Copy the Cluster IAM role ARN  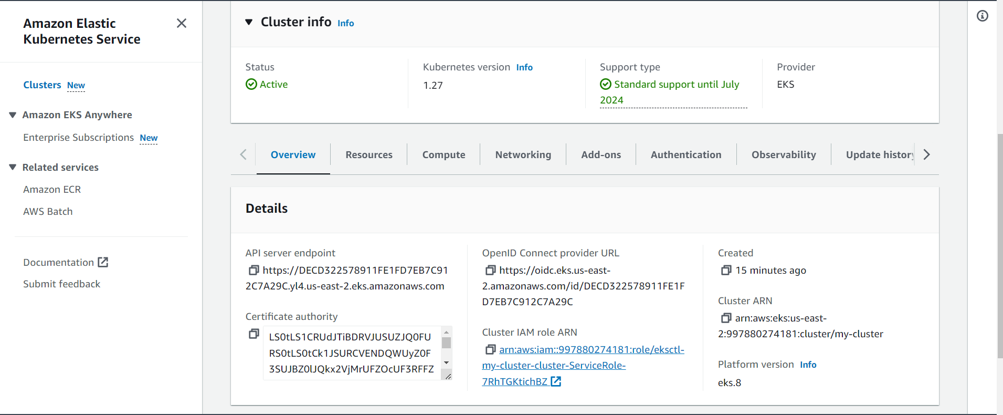490,349
